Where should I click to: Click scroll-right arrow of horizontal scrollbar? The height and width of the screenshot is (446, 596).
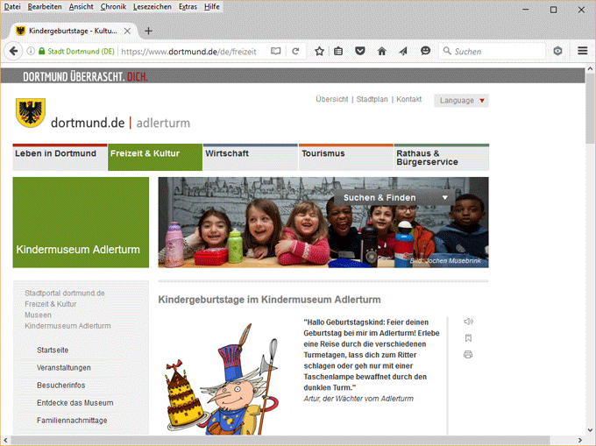[x=580, y=440]
